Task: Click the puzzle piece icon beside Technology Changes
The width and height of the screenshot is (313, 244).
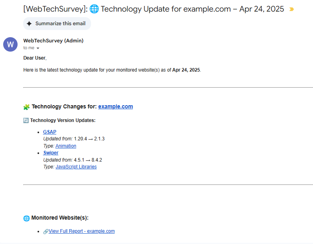Action: coord(26,107)
